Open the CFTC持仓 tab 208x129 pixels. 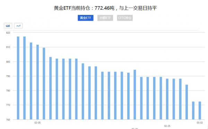pos(125,18)
